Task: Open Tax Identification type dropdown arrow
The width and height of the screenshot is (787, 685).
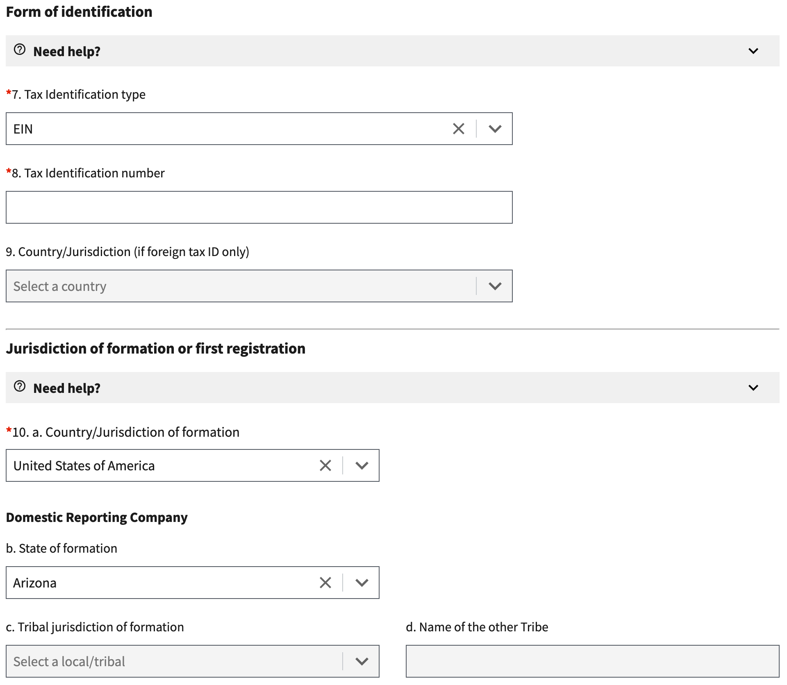Action: click(x=495, y=129)
